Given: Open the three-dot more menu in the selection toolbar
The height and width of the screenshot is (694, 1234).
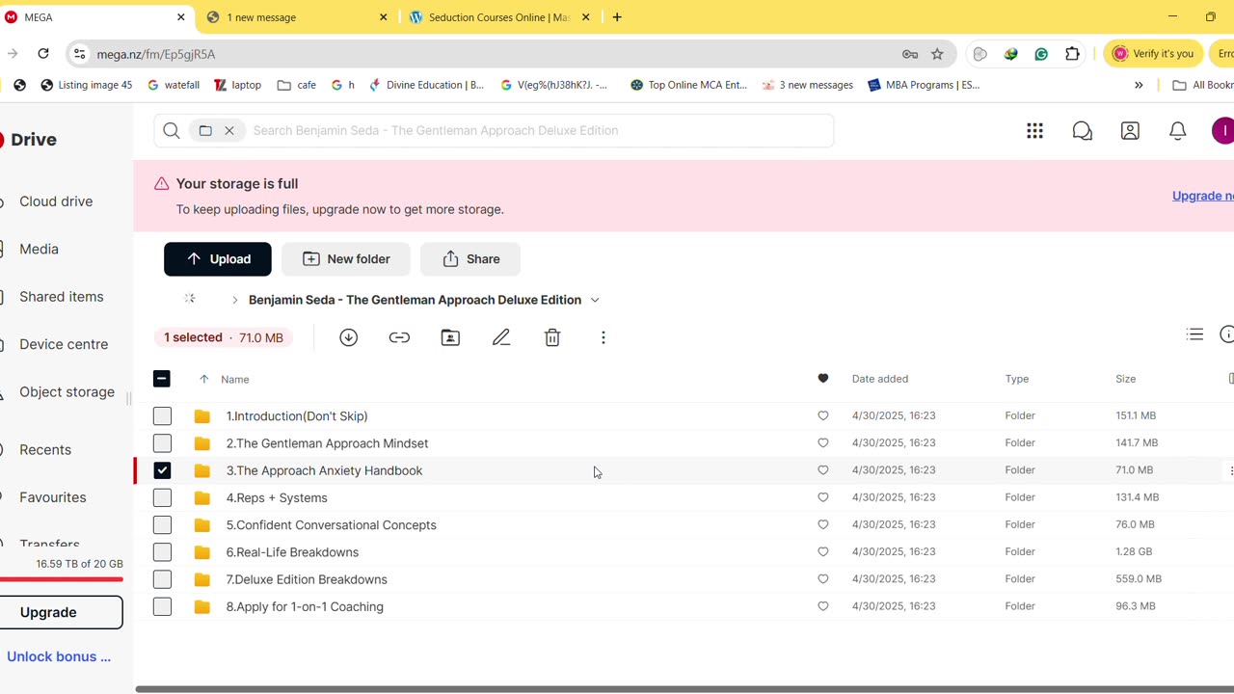Looking at the screenshot, I should click(604, 337).
